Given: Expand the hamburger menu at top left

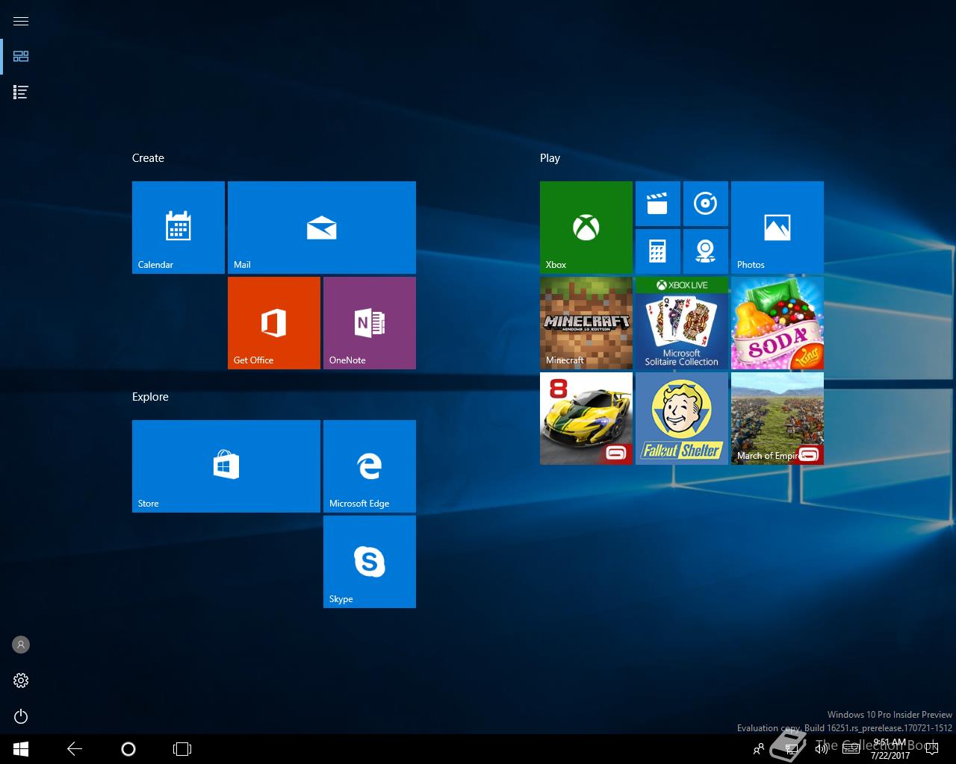Looking at the screenshot, I should coord(21,21).
